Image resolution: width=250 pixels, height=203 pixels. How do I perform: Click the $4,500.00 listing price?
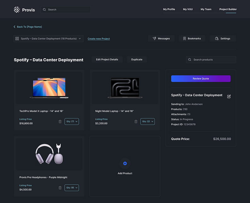(x=26, y=189)
